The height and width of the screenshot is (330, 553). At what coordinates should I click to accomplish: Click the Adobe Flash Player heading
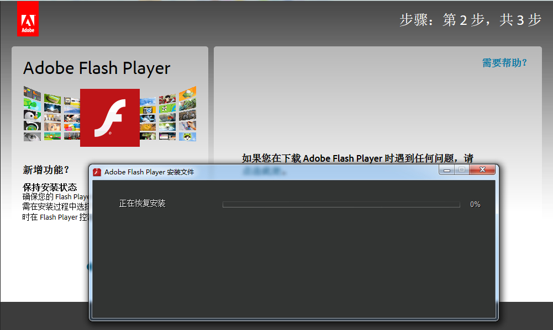[97, 68]
